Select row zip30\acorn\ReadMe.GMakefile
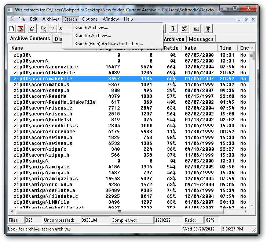The width and height of the screenshot is (267, 243). coord(129,102)
